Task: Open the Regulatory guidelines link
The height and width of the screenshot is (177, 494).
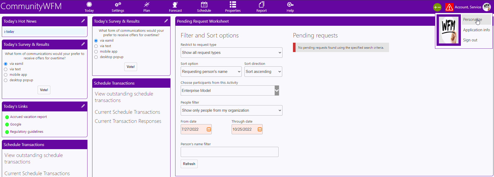Action: (27, 132)
